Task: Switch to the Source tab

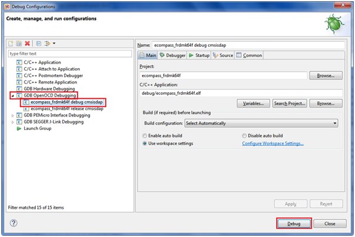Action: pyautogui.click(x=223, y=55)
